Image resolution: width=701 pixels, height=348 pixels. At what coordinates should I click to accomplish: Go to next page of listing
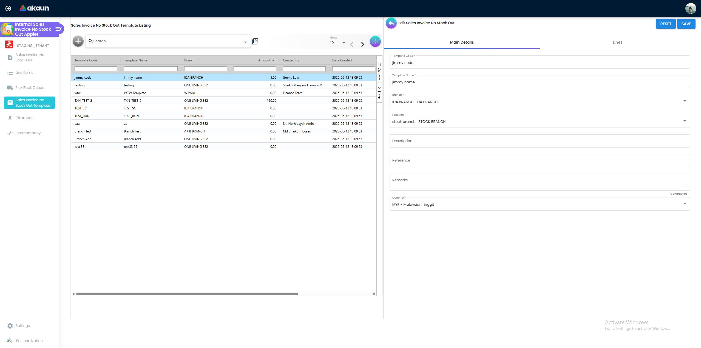pyautogui.click(x=363, y=44)
